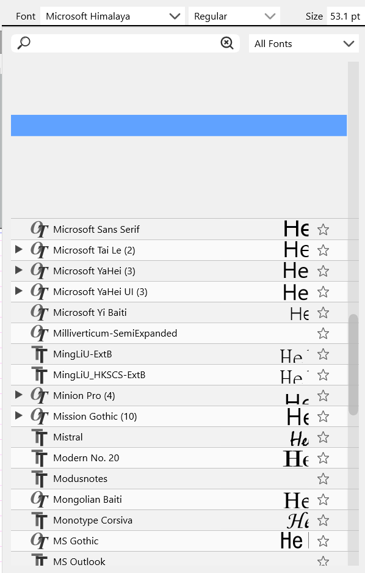The width and height of the screenshot is (365, 573).
Task: Toggle favorite star for Milliverticum-SemiExpanded
Action: click(323, 334)
